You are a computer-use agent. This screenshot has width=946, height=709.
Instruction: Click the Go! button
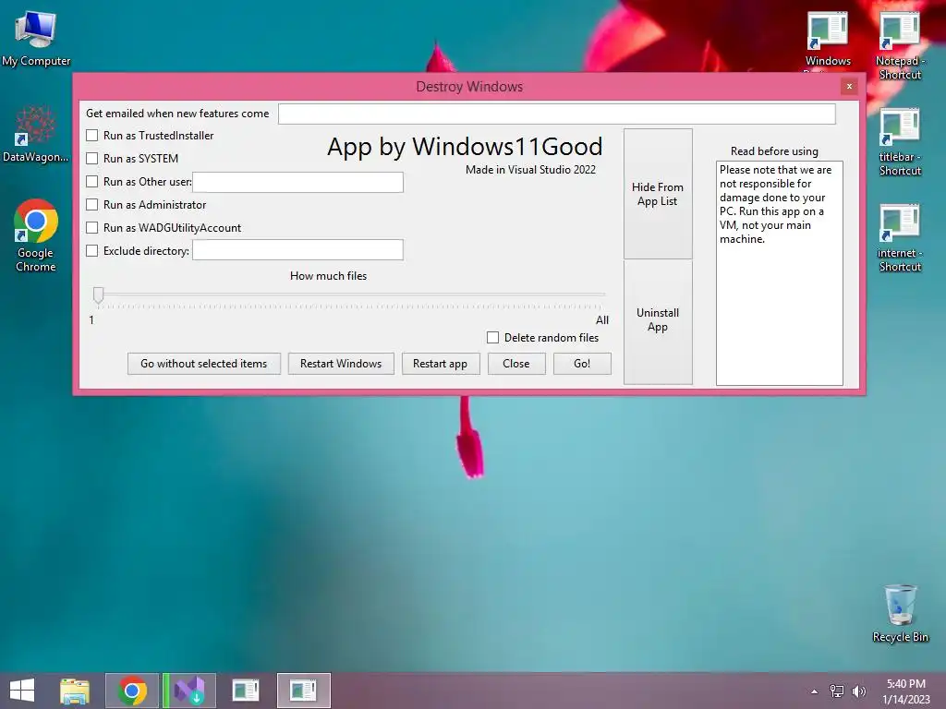click(x=582, y=364)
